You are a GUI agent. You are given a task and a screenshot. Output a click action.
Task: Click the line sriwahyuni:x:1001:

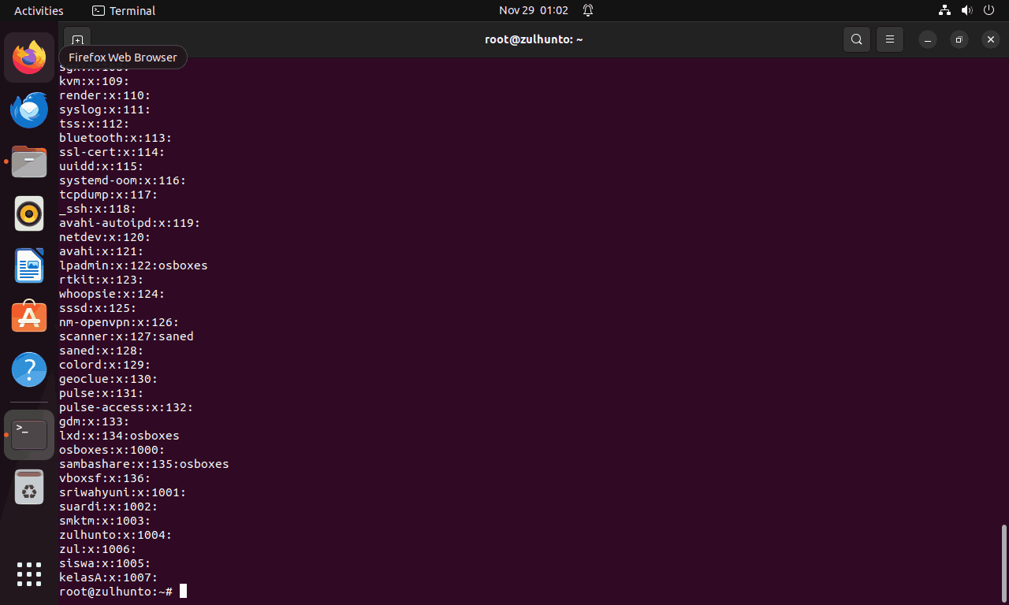tap(123, 492)
